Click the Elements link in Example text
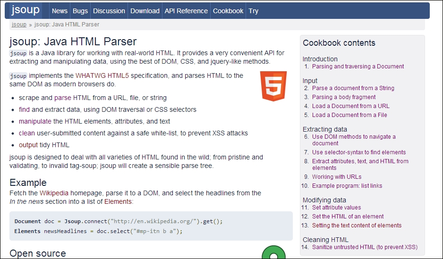Viewport: 443px width, 259px height. click(118, 201)
